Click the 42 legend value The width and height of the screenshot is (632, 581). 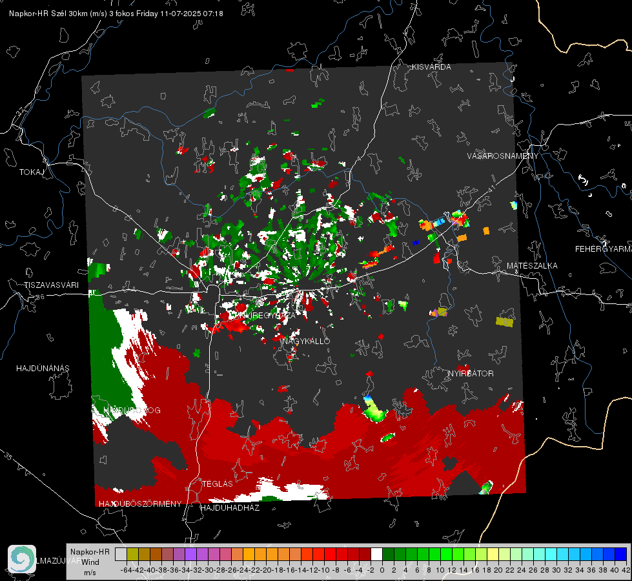(626, 570)
